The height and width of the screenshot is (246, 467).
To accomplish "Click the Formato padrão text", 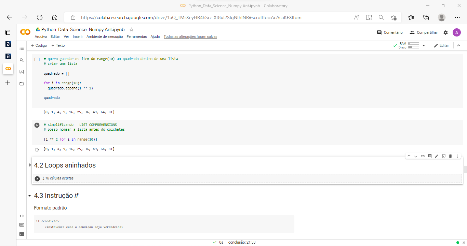I will pyautogui.click(x=50, y=208).
